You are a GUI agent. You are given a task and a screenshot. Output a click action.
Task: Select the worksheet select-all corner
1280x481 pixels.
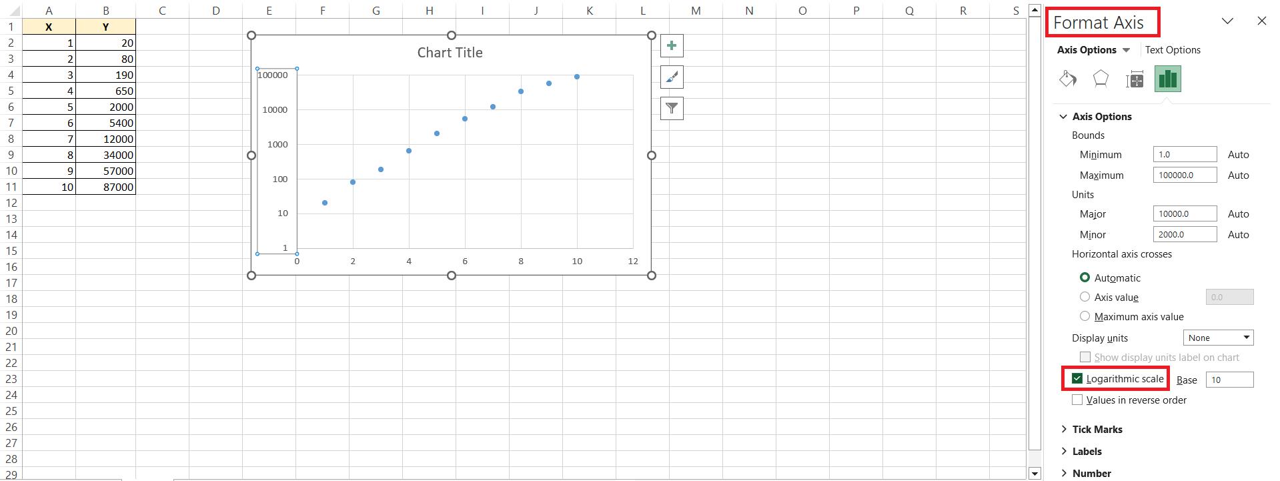pyautogui.click(x=11, y=11)
